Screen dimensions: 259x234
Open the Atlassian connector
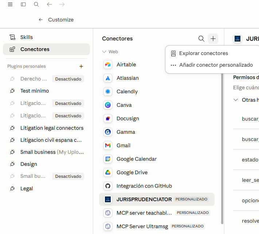click(x=157, y=78)
